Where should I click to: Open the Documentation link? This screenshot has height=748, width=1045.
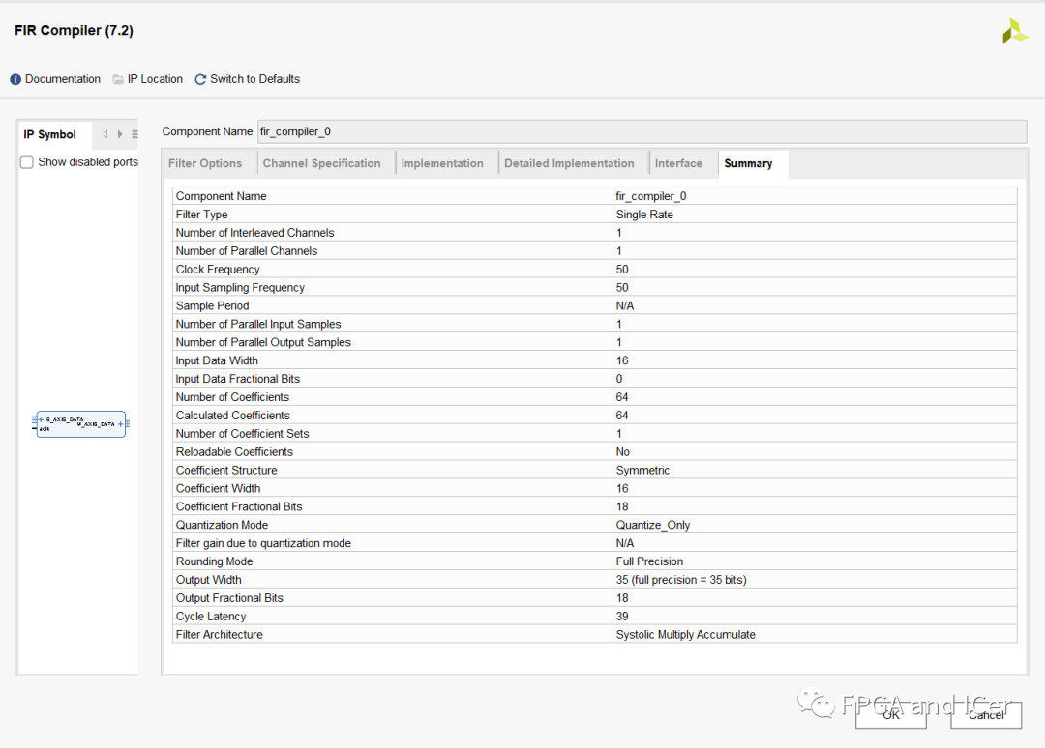pos(55,79)
